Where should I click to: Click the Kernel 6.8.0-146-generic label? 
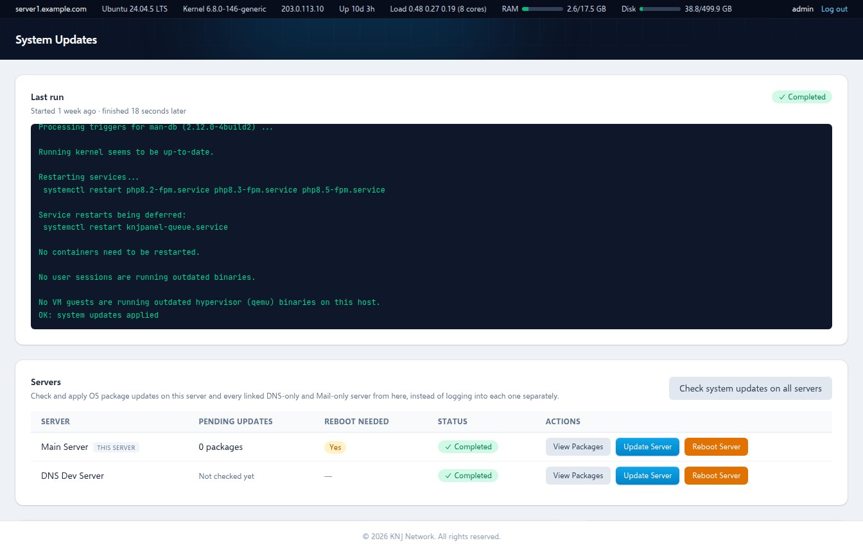click(x=224, y=9)
